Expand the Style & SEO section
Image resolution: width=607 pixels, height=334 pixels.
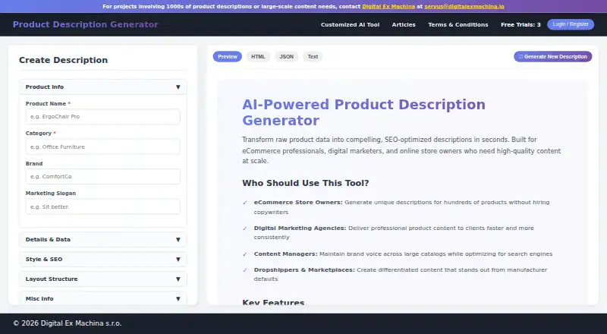pos(103,259)
